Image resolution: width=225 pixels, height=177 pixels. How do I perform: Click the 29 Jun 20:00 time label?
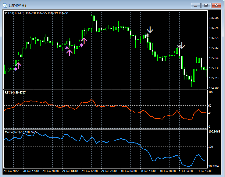pos(109,171)
